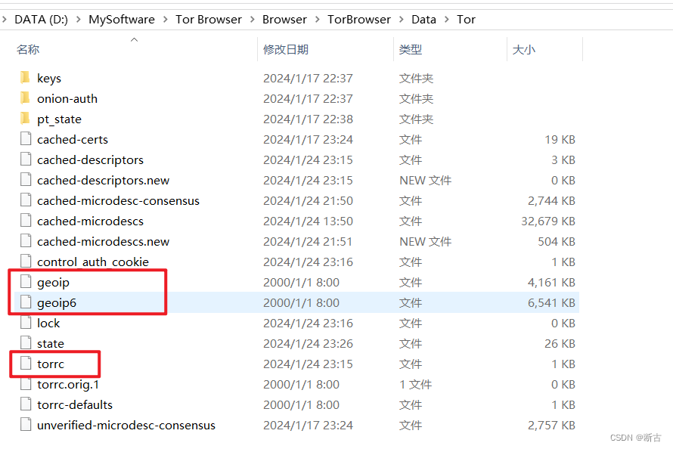Navigate to the Browser breadcrumb
This screenshot has height=449, width=673.
point(284,19)
